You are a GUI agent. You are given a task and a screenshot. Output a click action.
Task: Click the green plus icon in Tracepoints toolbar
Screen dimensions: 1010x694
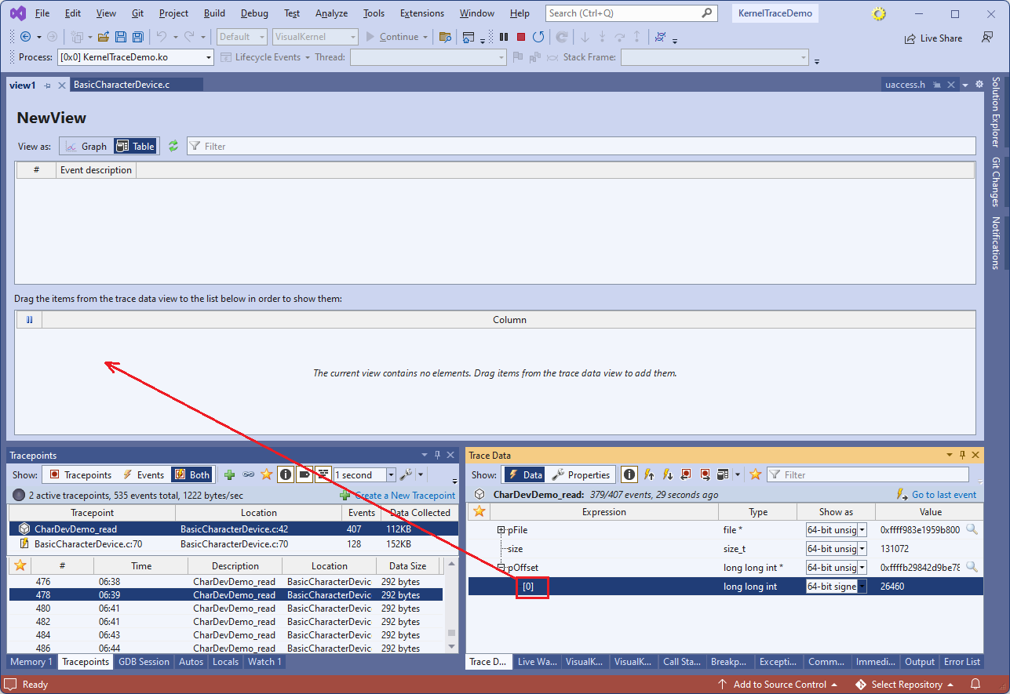229,474
